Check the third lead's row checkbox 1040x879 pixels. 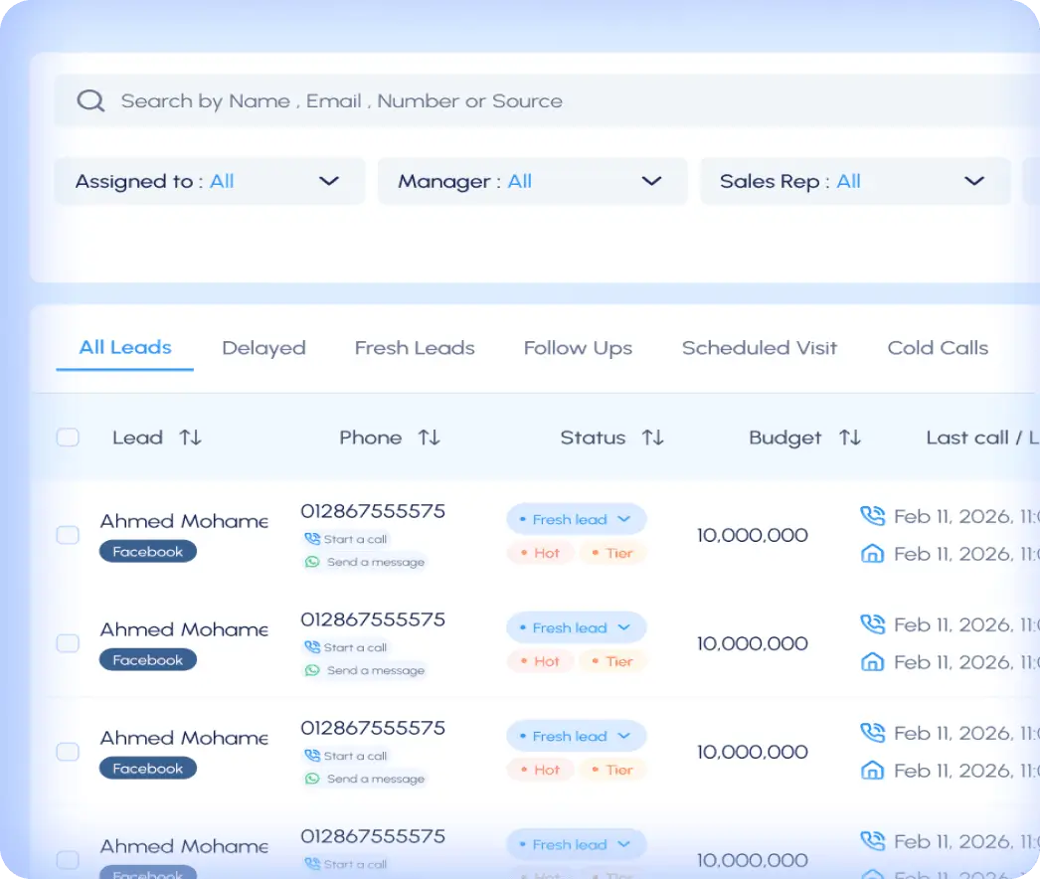[x=68, y=752]
